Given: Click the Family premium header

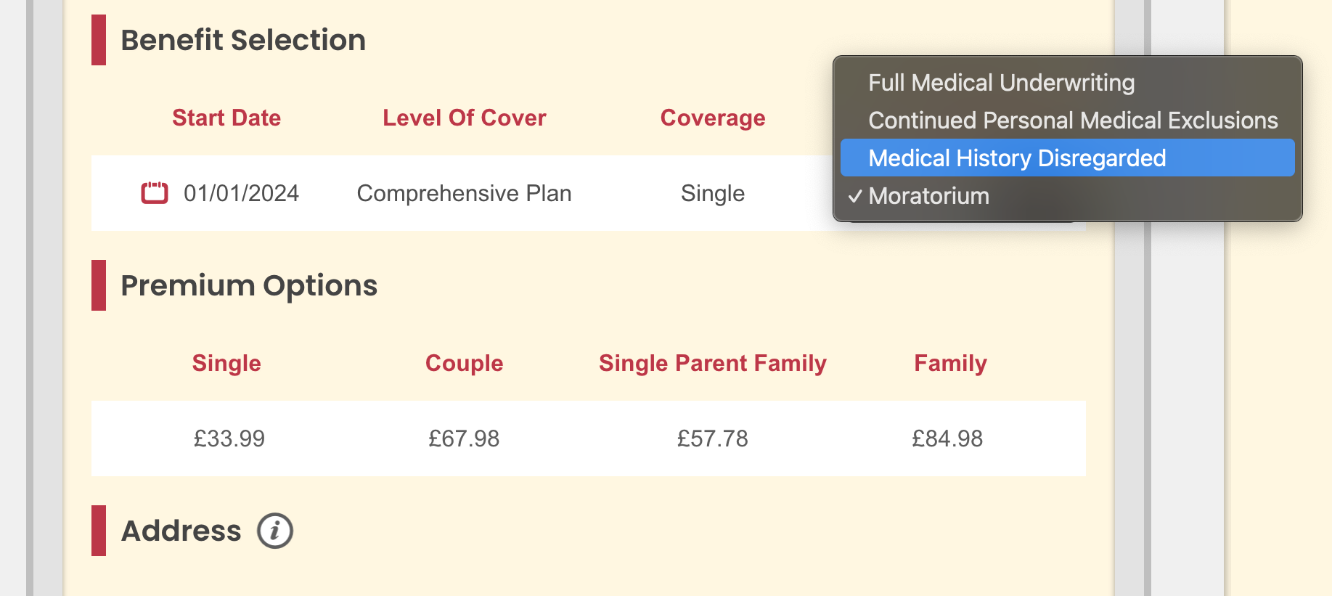Looking at the screenshot, I should tap(950, 363).
